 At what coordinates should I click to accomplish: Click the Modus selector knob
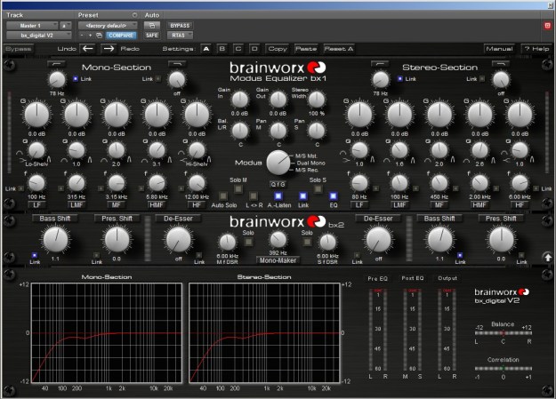pos(278,161)
